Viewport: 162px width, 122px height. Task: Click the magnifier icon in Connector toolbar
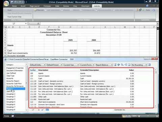point(126,65)
